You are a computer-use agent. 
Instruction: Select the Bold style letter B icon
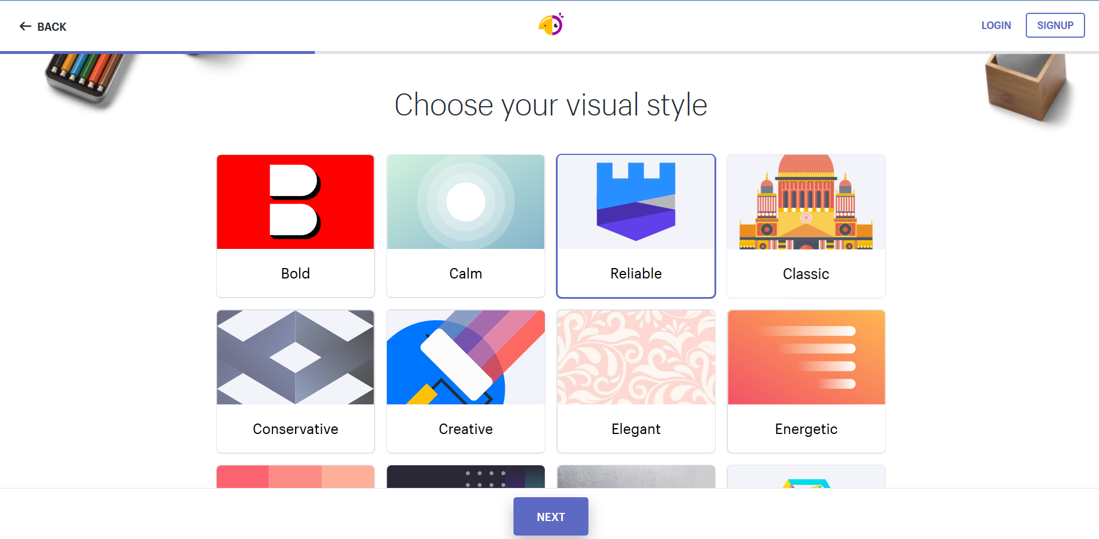coord(295,202)
